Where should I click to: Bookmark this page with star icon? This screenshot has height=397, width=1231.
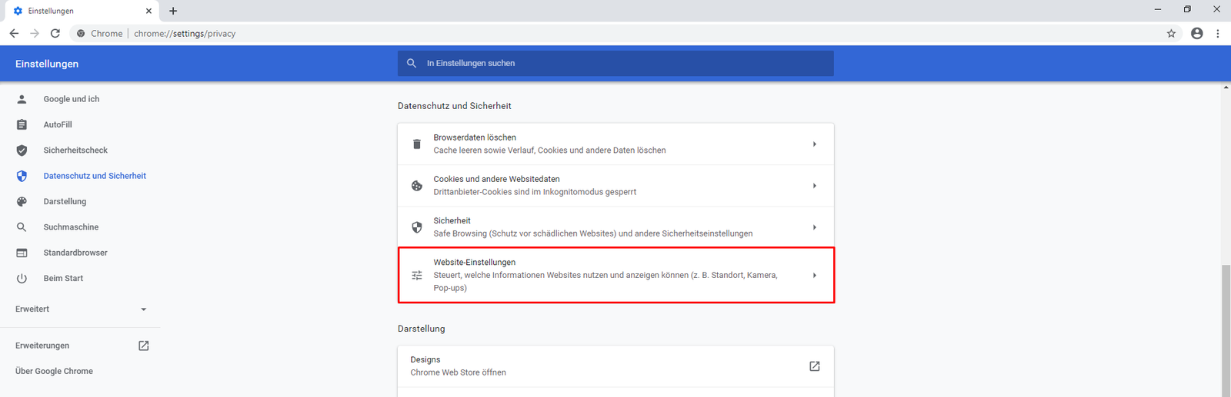click(x=1171, y=34)
